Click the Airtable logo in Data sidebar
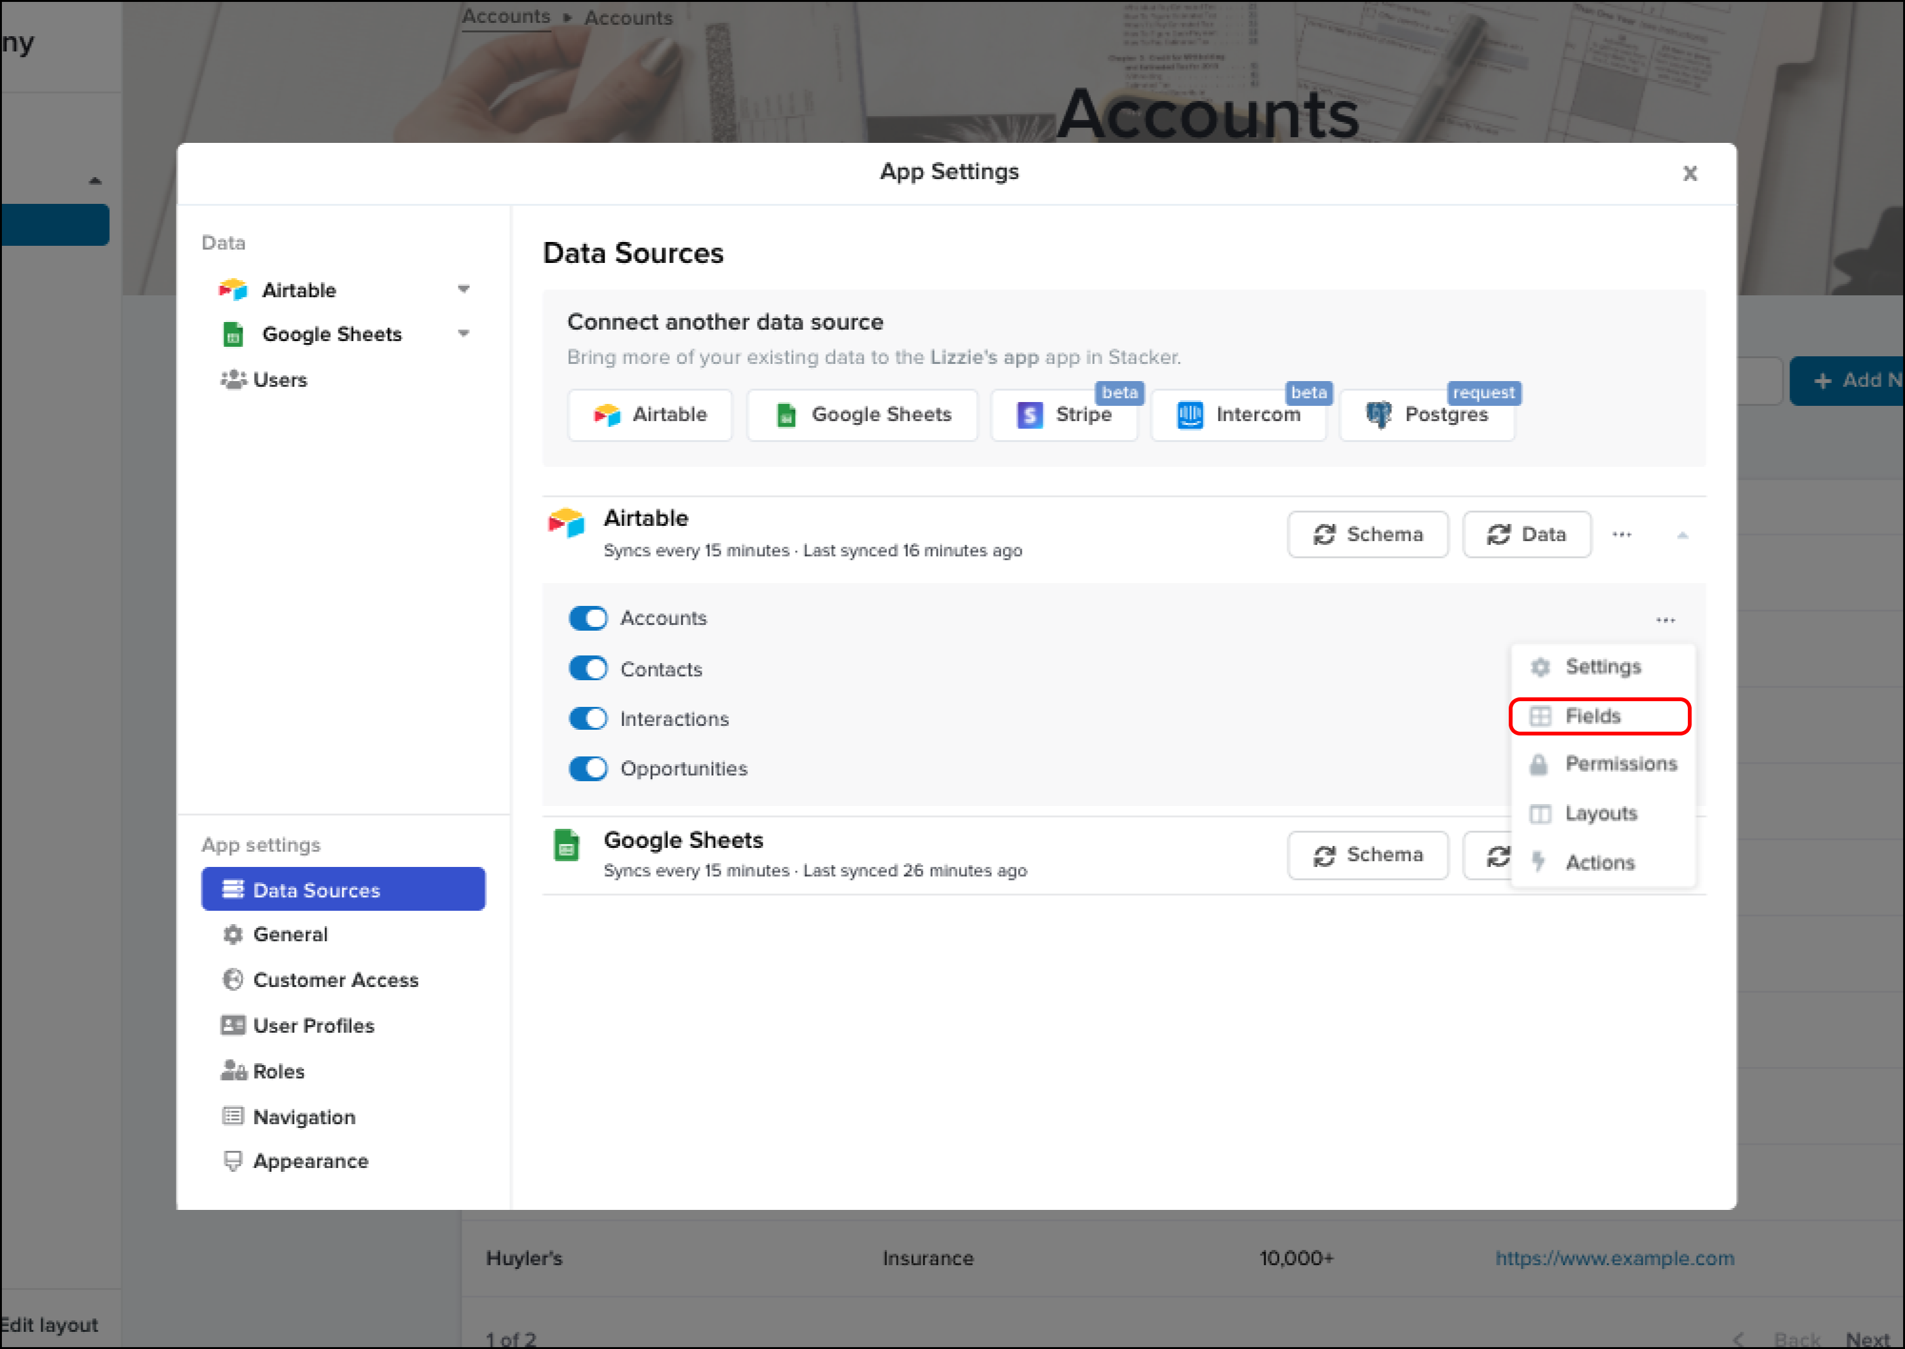This screenshot has height=1349, width=1905. pyautogui.click(x=233, y=290)
